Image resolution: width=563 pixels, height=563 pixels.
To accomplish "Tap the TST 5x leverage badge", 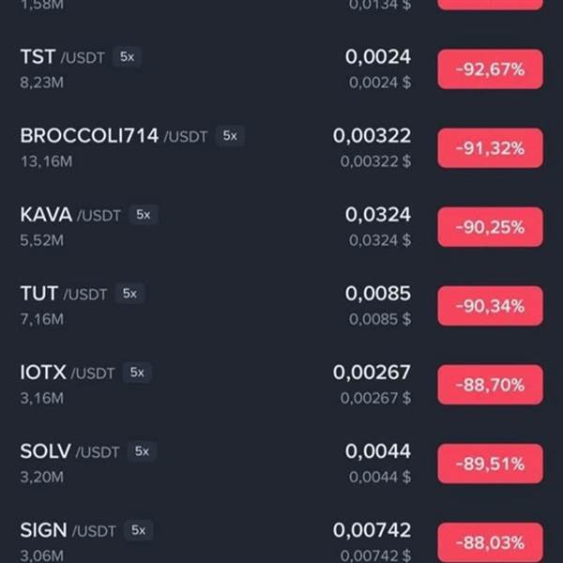I will [x=128, y=57].
